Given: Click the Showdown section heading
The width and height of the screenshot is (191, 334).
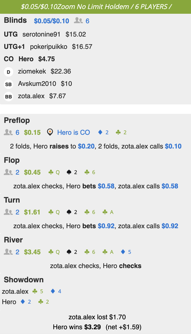Looking at the screenshot, I should click(x=24, y=280).
